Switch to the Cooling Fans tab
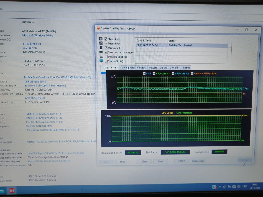 [127, 68]
